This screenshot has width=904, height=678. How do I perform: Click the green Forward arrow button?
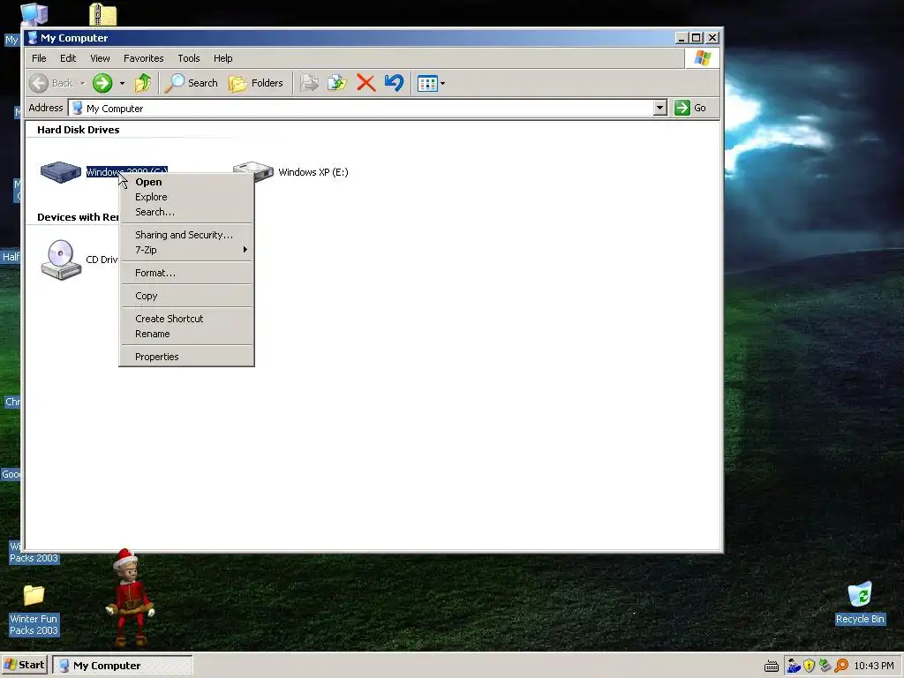click(102, 83)
